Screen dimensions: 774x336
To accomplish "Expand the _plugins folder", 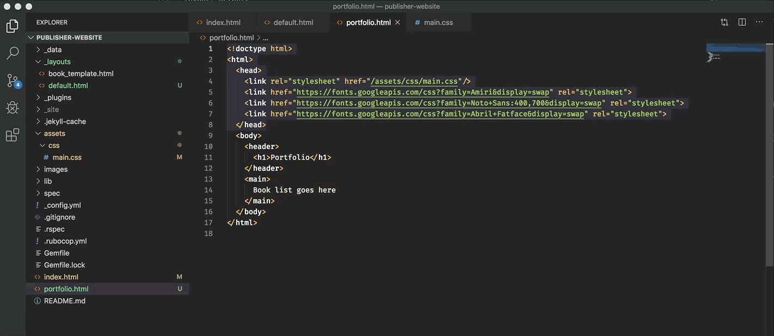I will click(107, 97).
